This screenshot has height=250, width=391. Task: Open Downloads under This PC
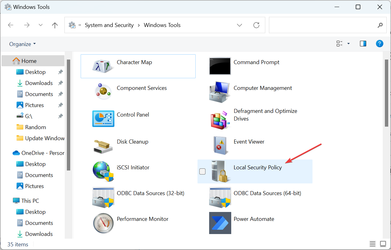pos(39,234)
